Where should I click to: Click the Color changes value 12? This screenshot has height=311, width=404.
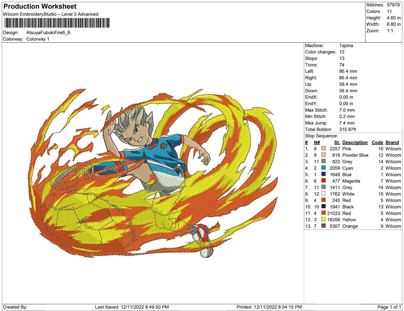tap(342, 52)
